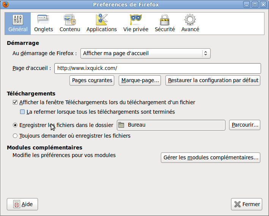Minimize the Préférences de Firefox window

click(247, 5)
